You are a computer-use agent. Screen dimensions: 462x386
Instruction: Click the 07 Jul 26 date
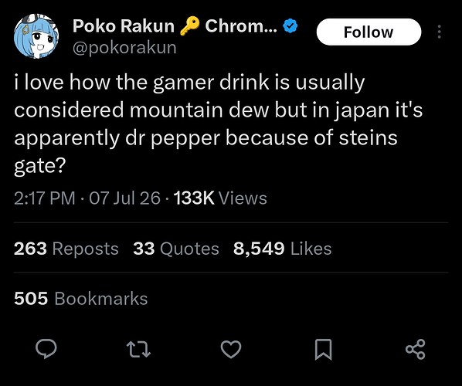coord(124,198)
